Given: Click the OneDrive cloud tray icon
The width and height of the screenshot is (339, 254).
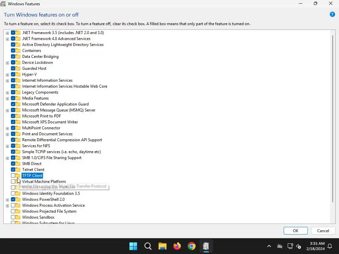Looking at the screenshot, I should pyautogui.click(x=280, y=246).
